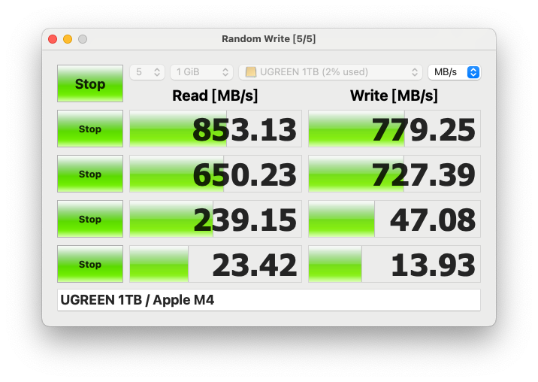Viewport: 538px width, 382px height.
Task: Open the 1 GiB test size dropdown
Action: click(201, 72)
